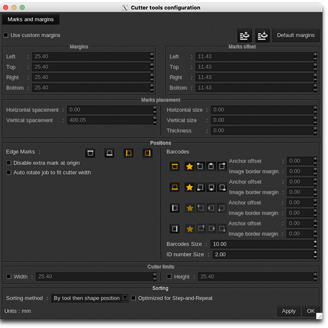Click the Marks offset Bottom field

tap(254, 88)
